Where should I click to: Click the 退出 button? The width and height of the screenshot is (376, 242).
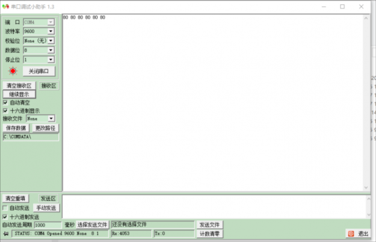pyautogui.click(x=358, y=234)
